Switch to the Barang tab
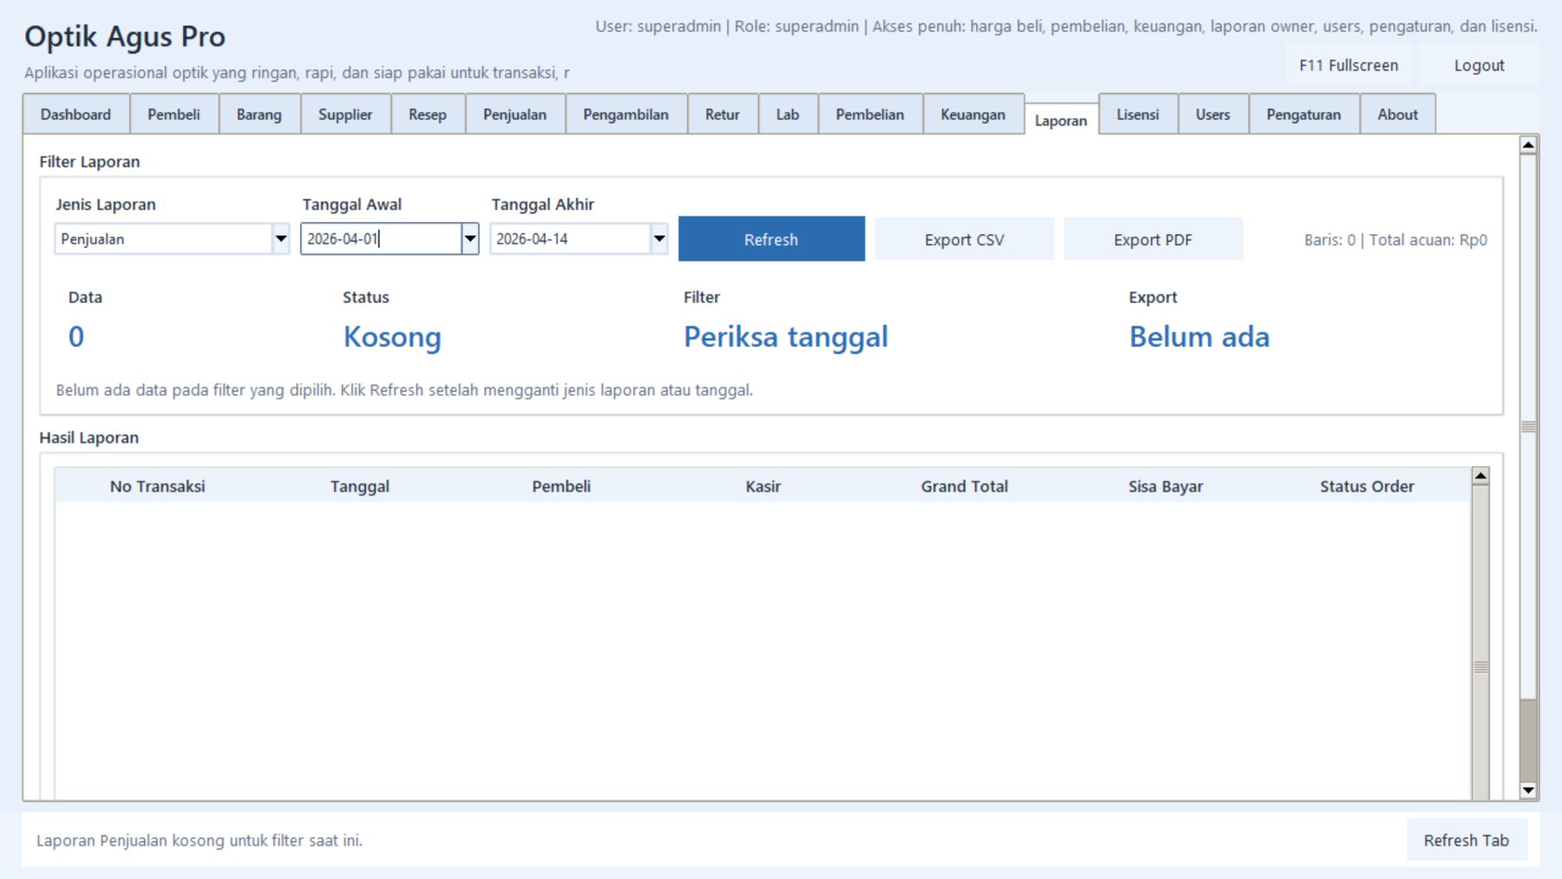Screen dimensions: 1562x879 tap(259, 114)
